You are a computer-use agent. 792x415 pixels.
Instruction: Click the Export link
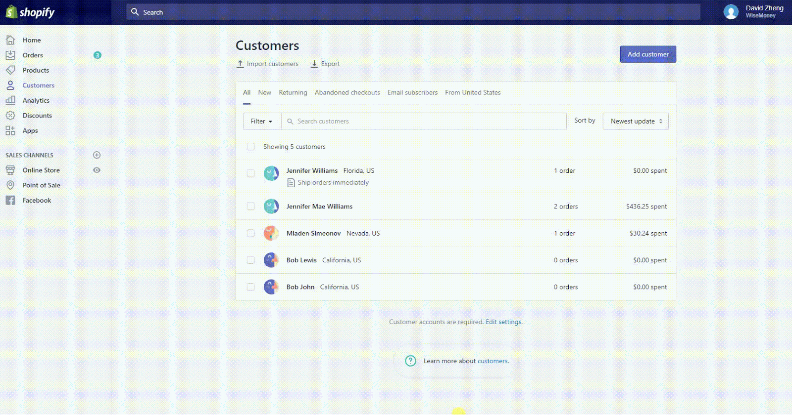coord(330,64)
